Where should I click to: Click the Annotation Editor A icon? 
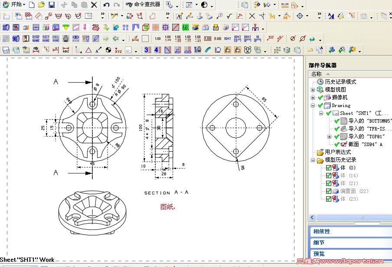click(179, 16)
